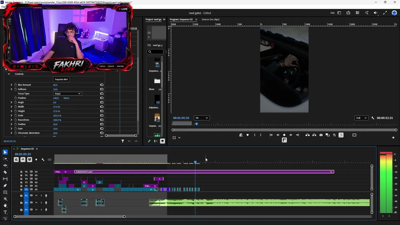Toggle Linked Selection in the timeline
Viewport: 400px width, 225px height.
pyautogui.click(x=29, y=160)
